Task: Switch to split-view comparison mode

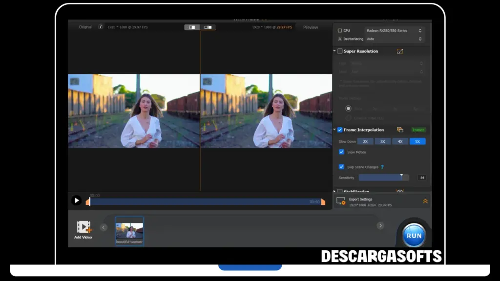Action: pyautogui.click(x=192, y=27)
